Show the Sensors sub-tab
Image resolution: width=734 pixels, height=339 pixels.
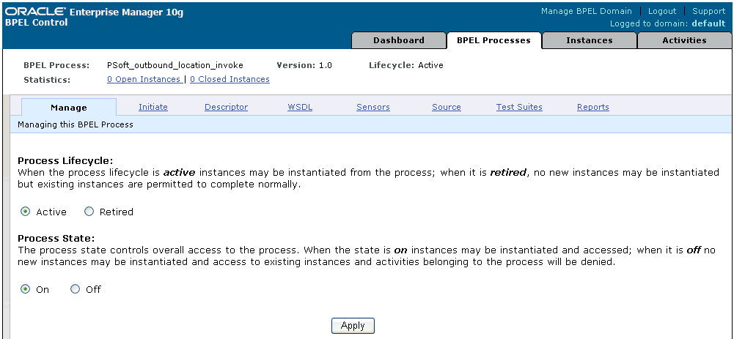373,107
